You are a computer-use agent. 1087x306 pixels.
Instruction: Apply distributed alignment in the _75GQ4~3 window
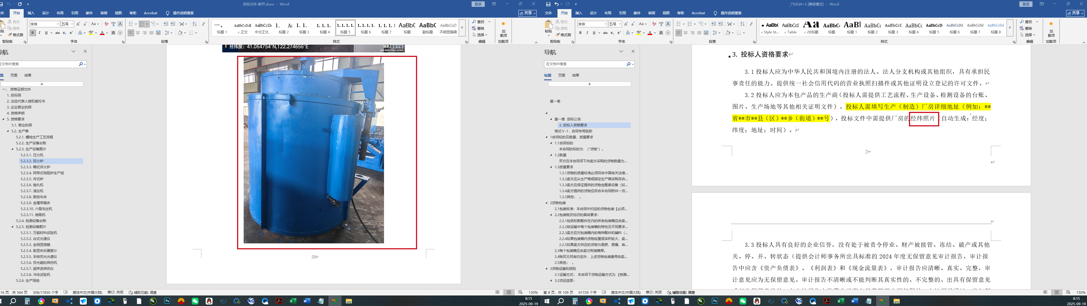pyautogui.click(x=706, y=33)
